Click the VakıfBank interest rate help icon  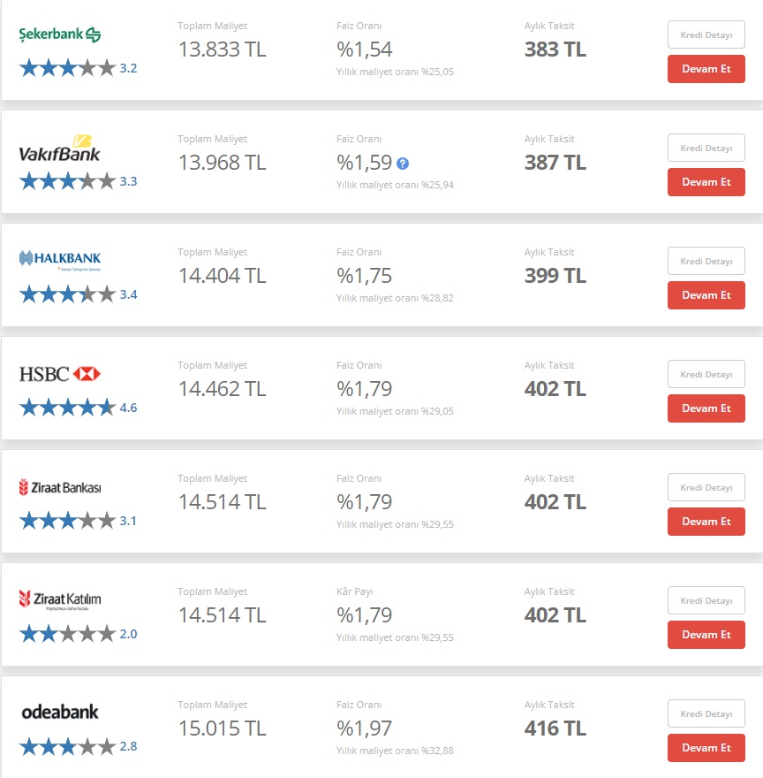coord(403,164)
